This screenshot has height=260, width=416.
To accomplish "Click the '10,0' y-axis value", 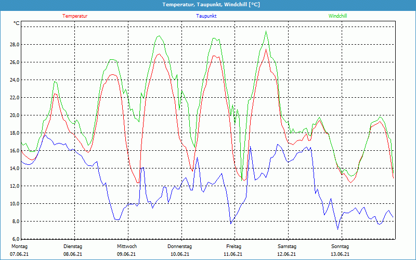I will click(15, 204).
